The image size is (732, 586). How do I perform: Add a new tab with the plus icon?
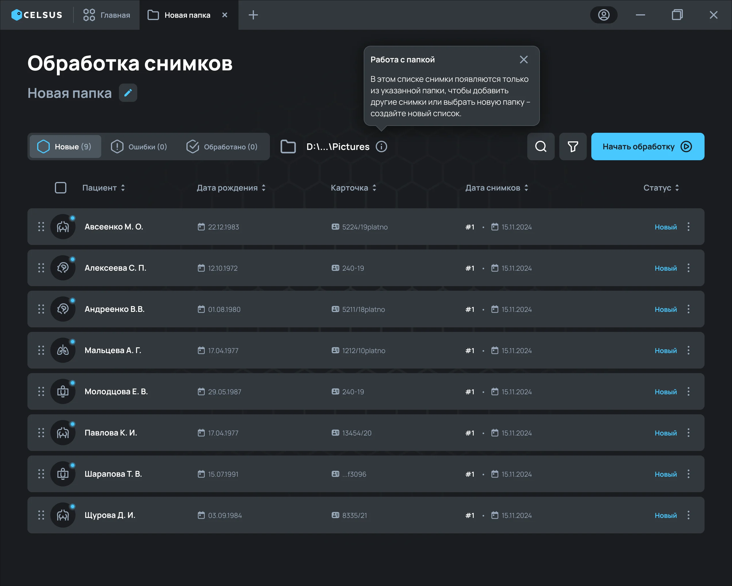pyautogui.click(x=253, y=15)
